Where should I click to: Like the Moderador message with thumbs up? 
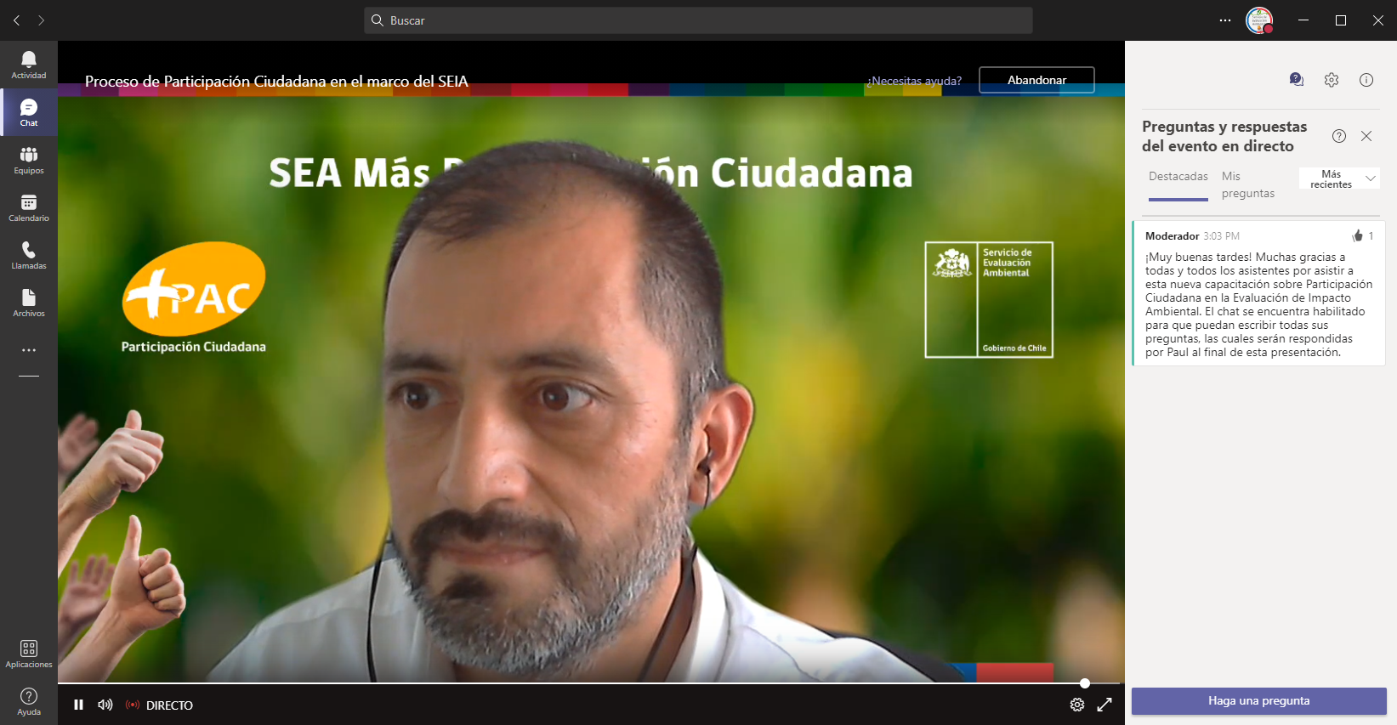(x=1357, y=236)
